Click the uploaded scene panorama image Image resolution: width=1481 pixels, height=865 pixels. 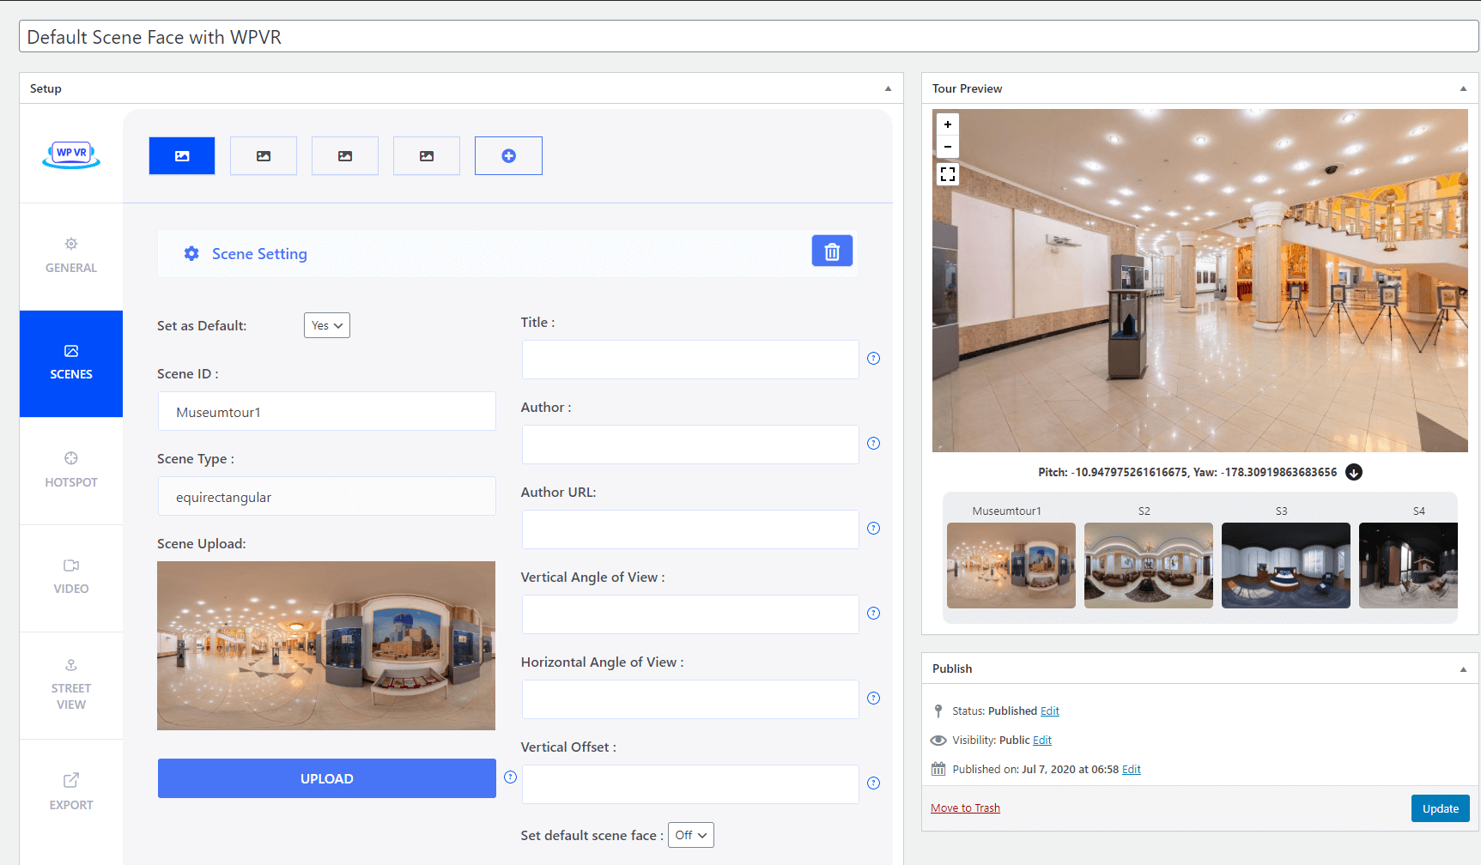tap(326, 645)
